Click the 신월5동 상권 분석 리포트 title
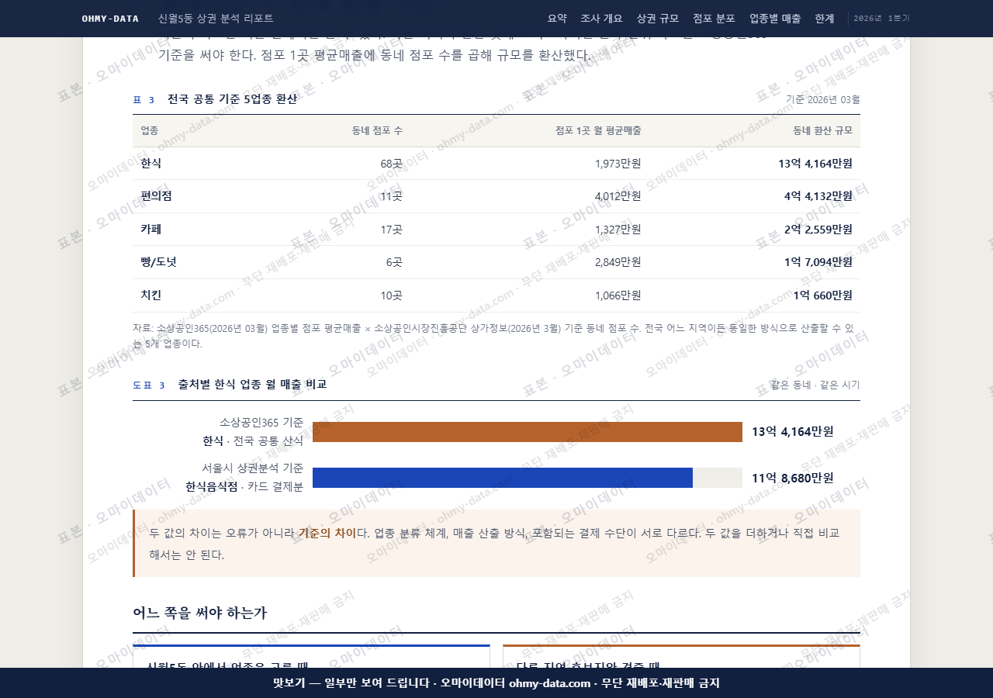 click(x=216, y=19)
